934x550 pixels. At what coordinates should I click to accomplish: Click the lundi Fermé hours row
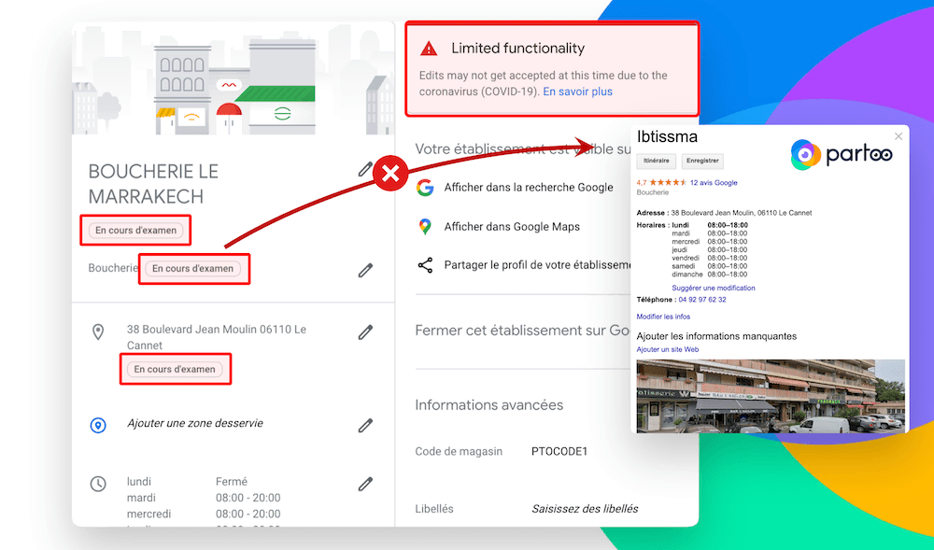[187, 482]
